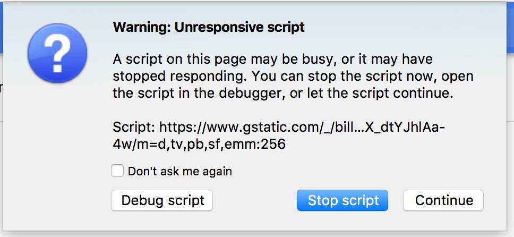Image resolution: width=514 pixels, height=237 pixels.
Task: Click the "4w/m=d,tv,pb,sf,emm:256" line of the script path
Action: coord(199,144)
